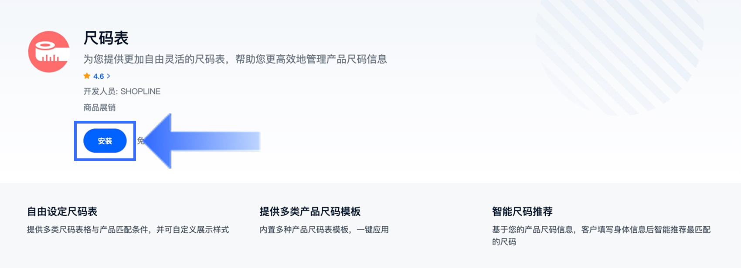The height and width of the screenshot is (268, 741).
Task: Open the 商品展销 category link
Action: (99, 107)
